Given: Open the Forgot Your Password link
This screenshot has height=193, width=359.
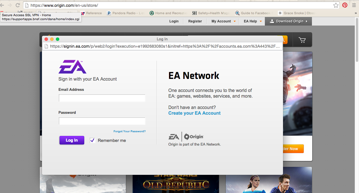Looking at the screenshot, I should click(x=130, y=131).
